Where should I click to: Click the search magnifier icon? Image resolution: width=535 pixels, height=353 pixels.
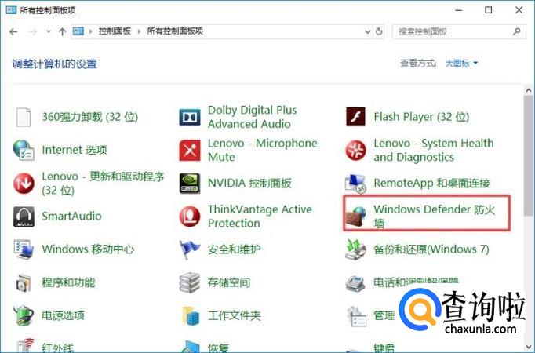coord(517,31)
